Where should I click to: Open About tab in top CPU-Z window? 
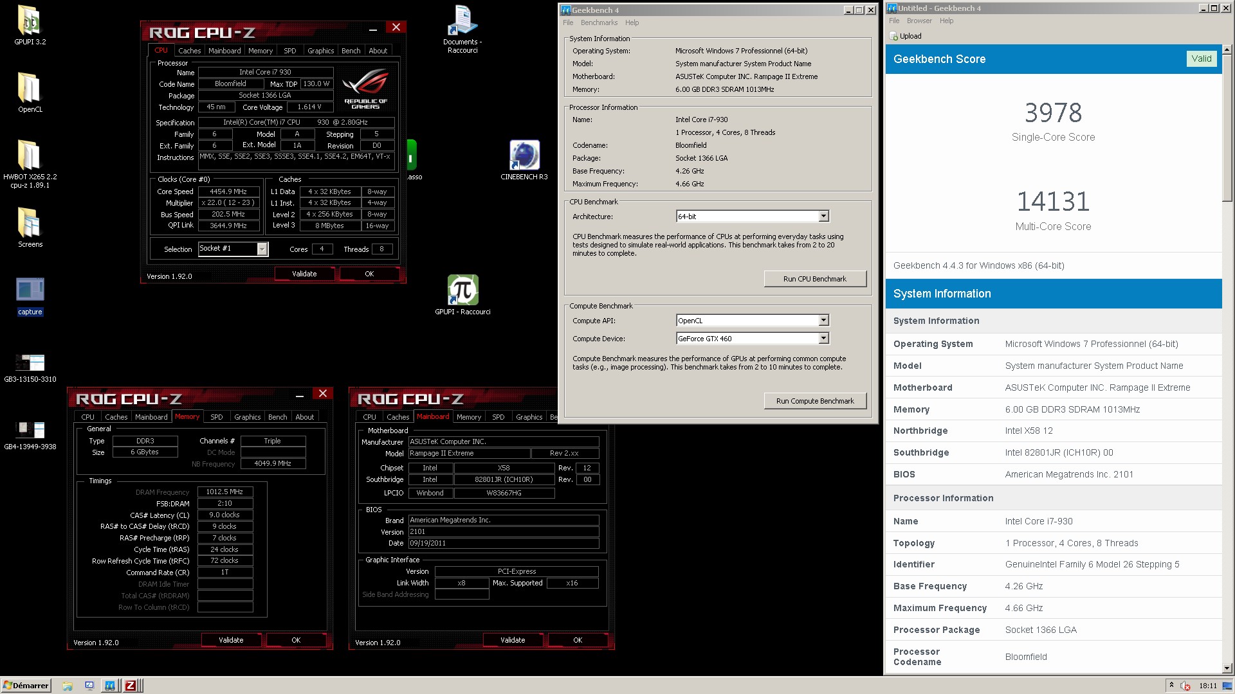pos(378,51)
